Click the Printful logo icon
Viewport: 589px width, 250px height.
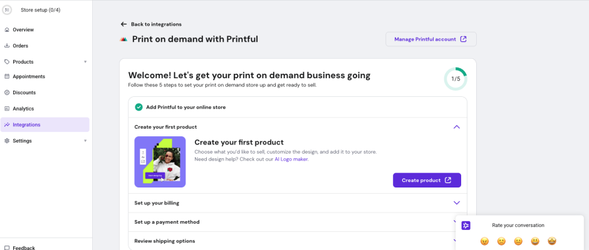123,39
